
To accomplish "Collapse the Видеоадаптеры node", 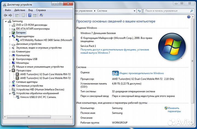I will tap(10, 37).
